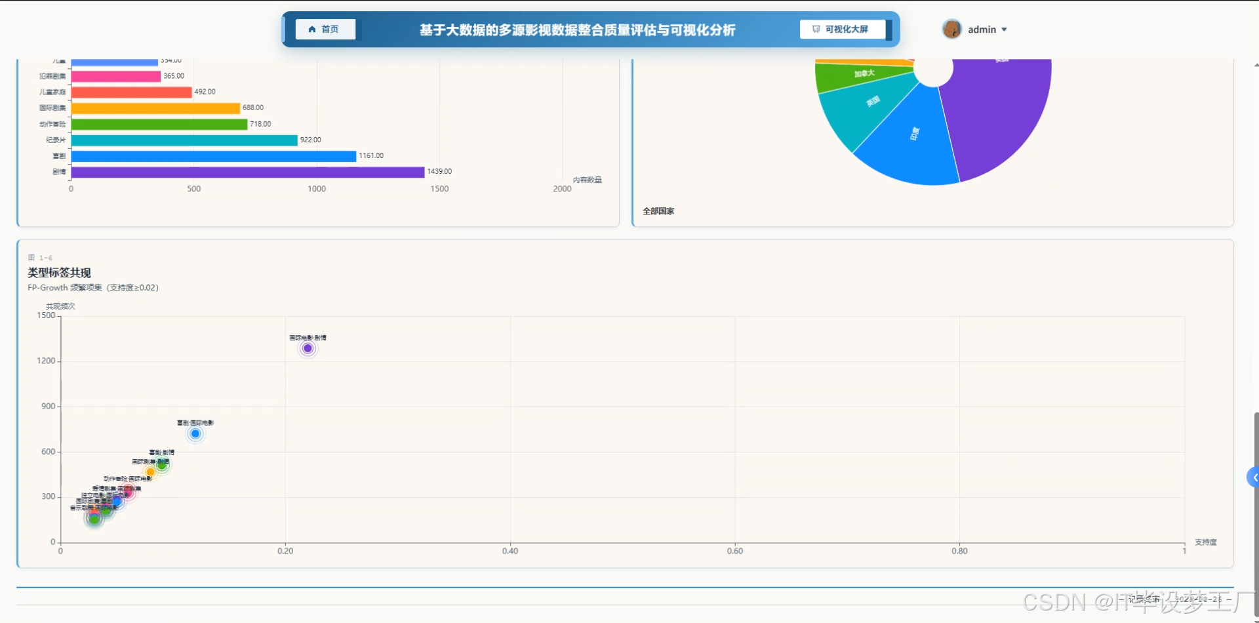Select the teal 纪录片 bar (922.00)
Viewport: 1259px width, 623px height.
(x=184, y=140)
